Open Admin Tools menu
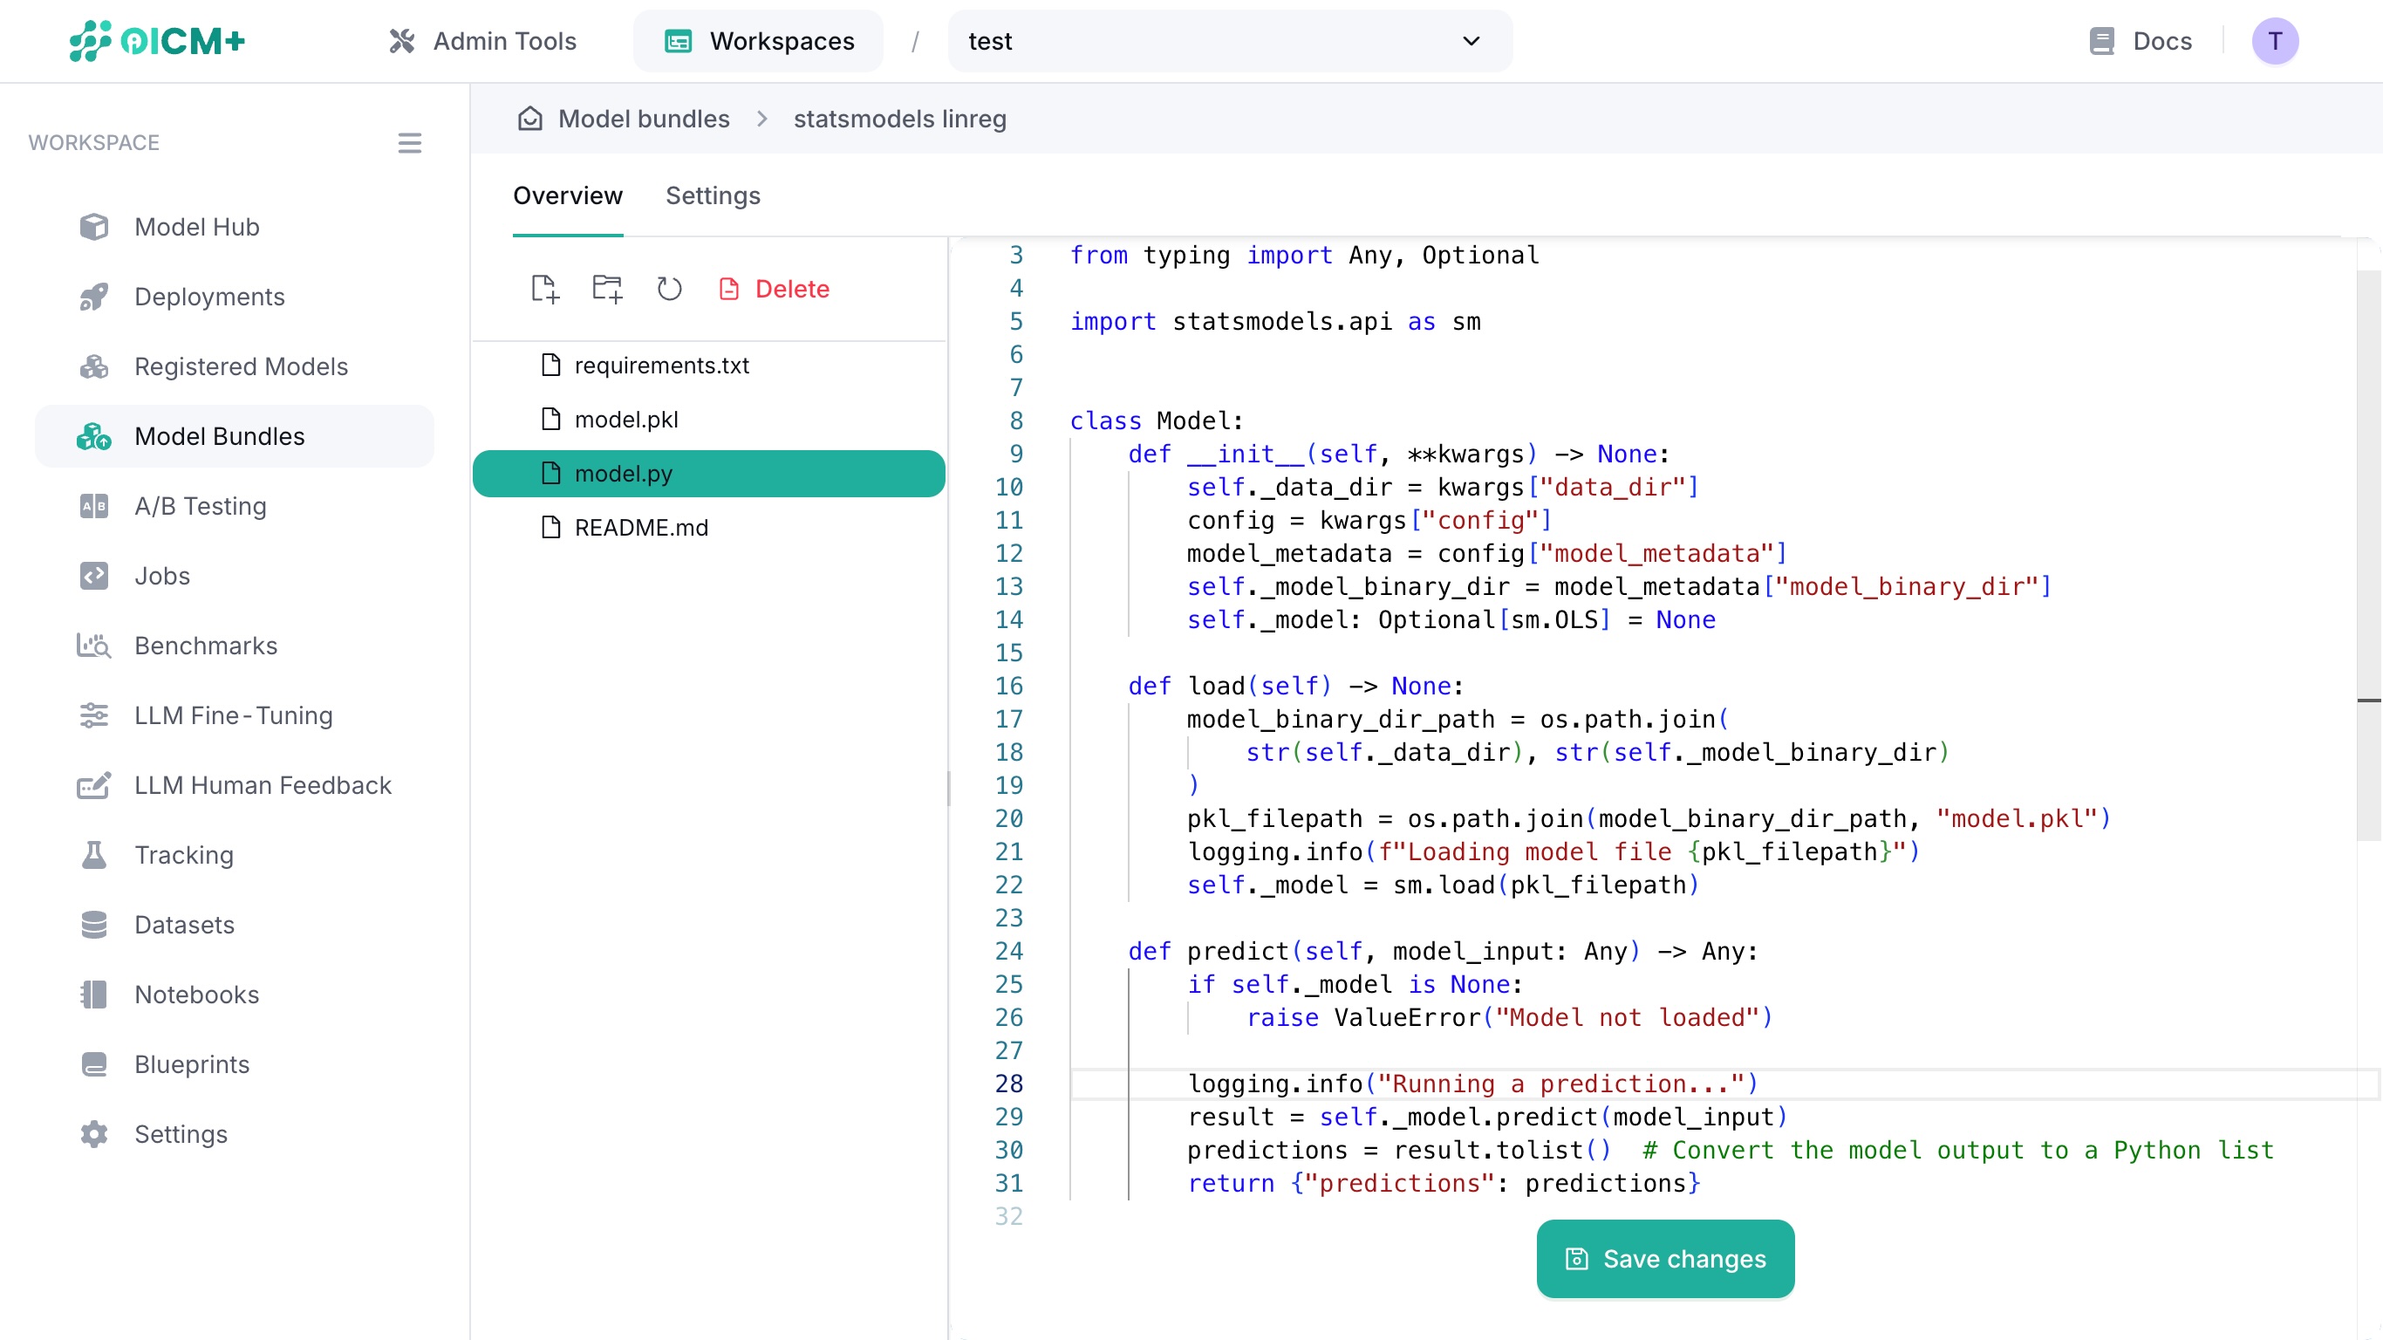This screenshot has width=2383, height=1340. click(x=483, y=41)
